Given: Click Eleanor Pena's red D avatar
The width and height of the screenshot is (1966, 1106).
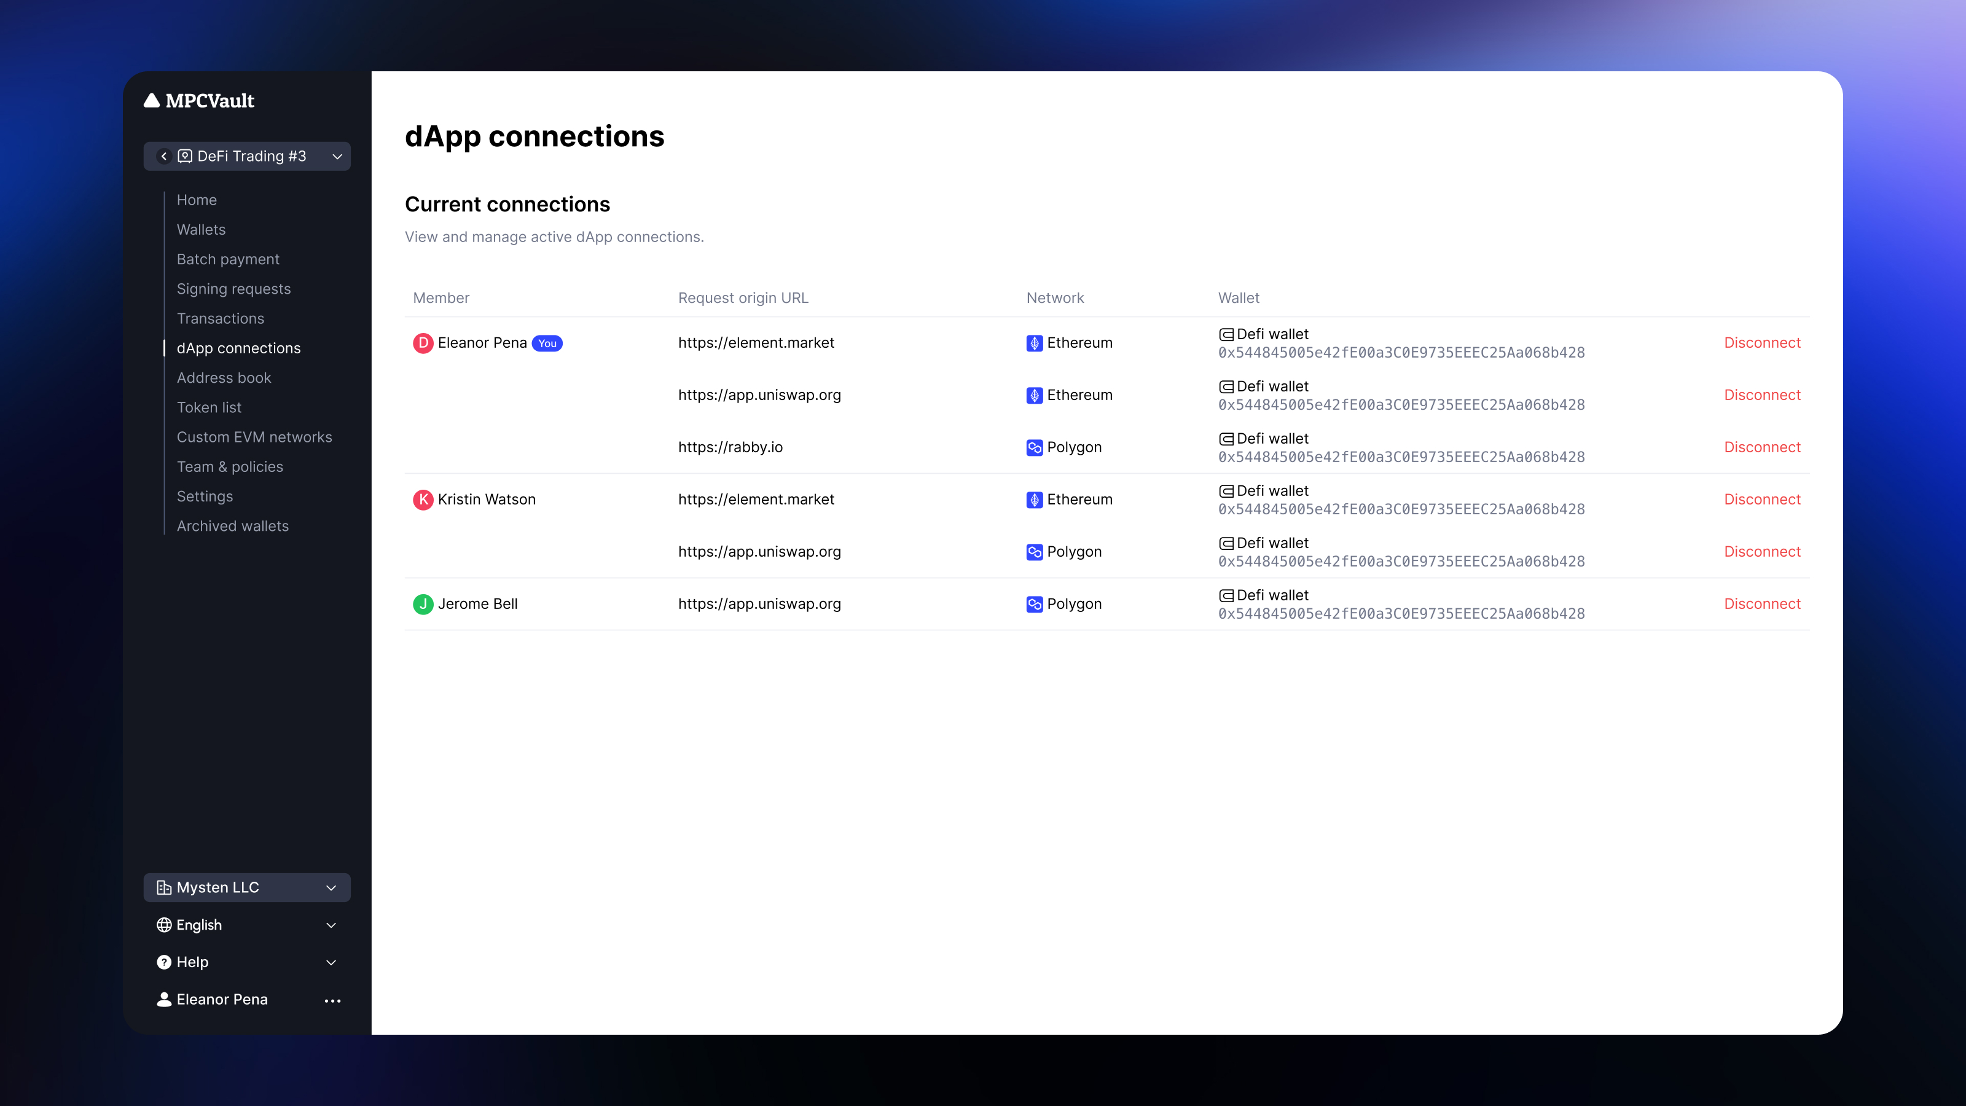Looking at the screenshot, I should (x=423, y=343).
